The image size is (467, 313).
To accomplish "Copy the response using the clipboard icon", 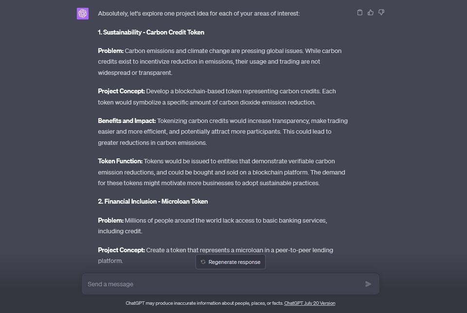I will 360,12.
